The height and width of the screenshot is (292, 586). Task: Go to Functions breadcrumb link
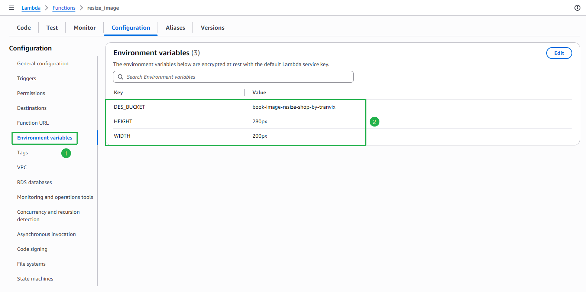(64, 8)
